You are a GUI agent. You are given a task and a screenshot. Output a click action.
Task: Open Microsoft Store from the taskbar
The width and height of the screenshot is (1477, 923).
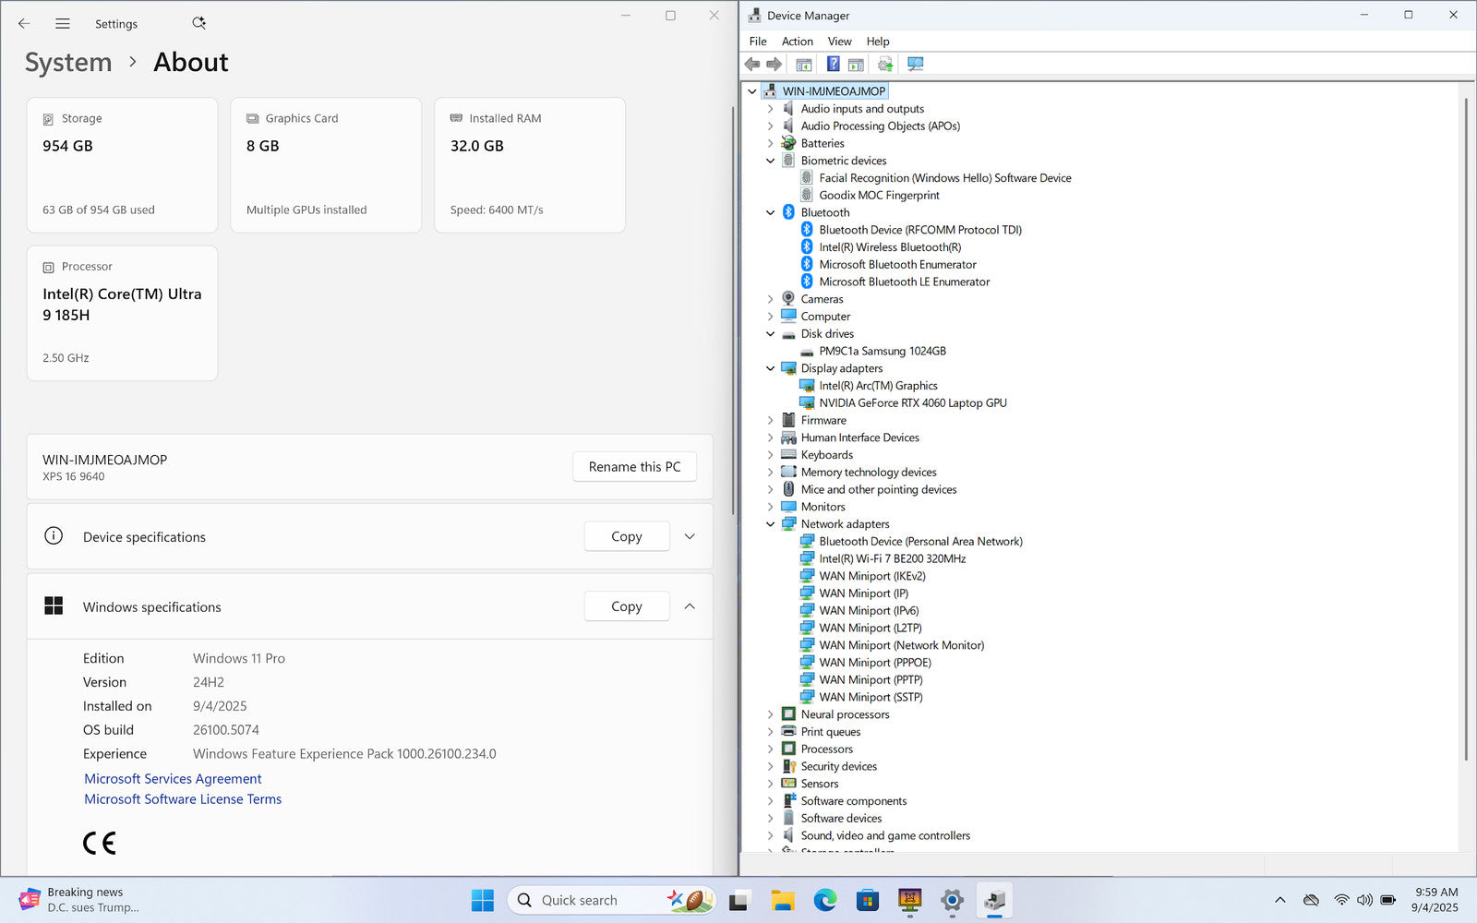(x=868, y=900)
